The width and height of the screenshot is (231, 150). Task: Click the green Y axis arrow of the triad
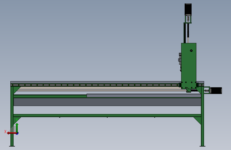17,128
